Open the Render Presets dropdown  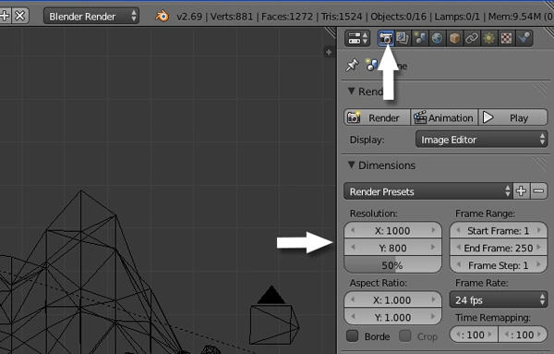[428, 191]
